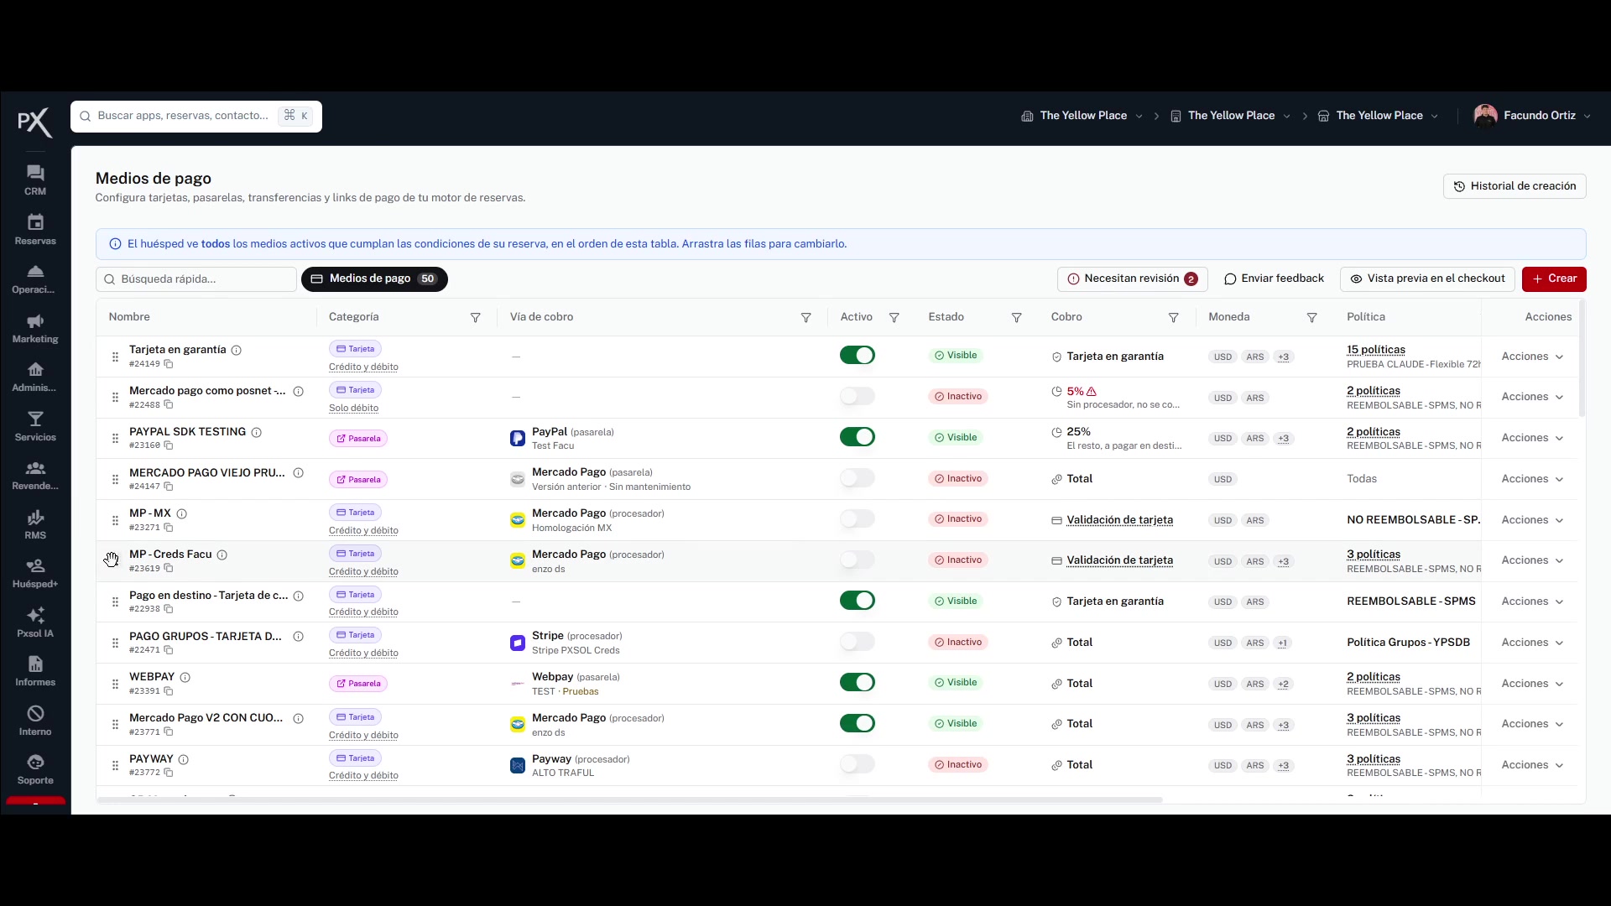Copy ID #24149 of Tarjeta en garantía
The height and width of the screenshot is (906, 1611).
[169, 364]
